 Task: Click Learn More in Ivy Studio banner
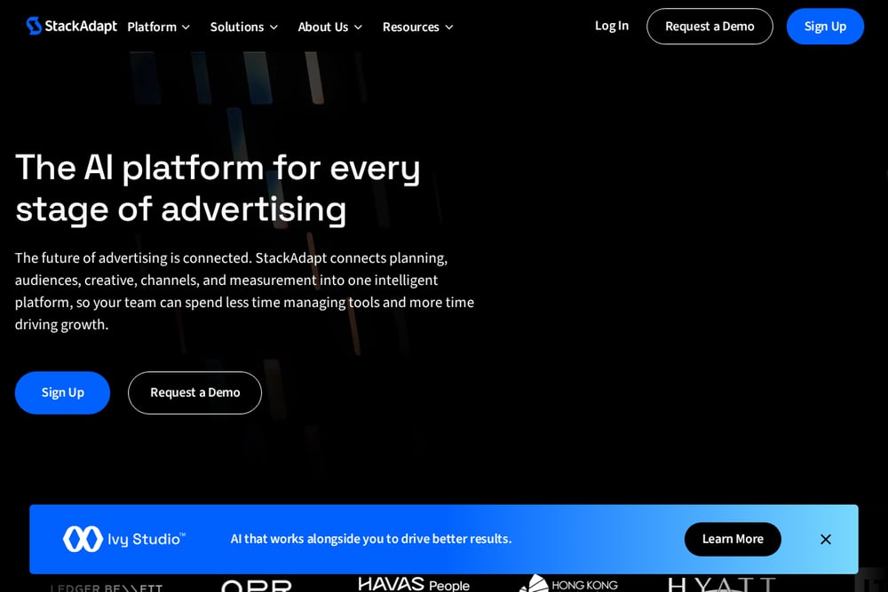pyautogui.click(x=733, y=539)
